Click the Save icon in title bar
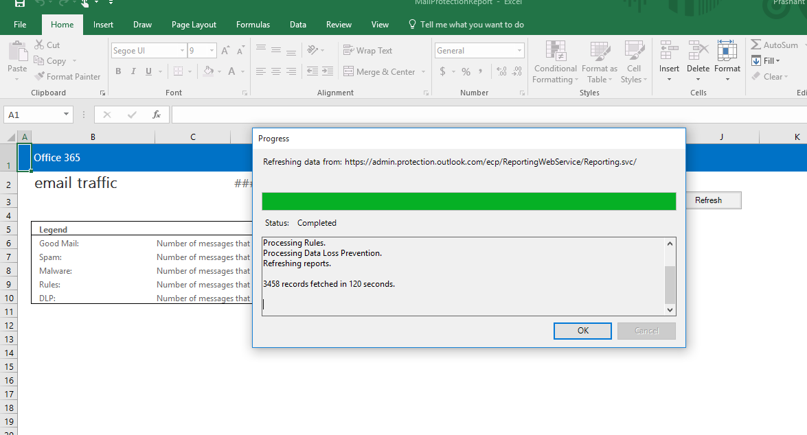Image resolution: width=807 pixels, height=435 pixels. pyautogui.click(x=19, y=3)
